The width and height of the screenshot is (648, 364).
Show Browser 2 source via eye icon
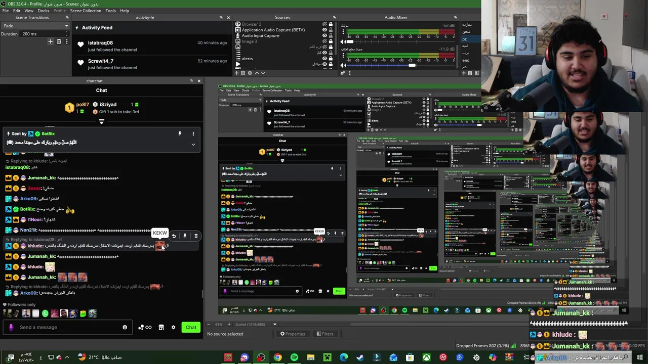tap(325, 24)
